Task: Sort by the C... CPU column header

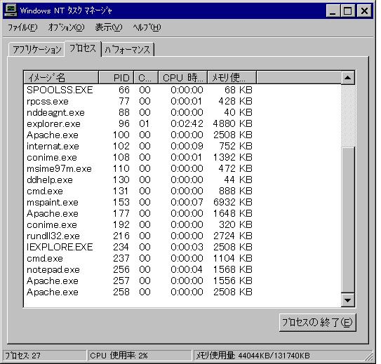Action: point(146,77)
